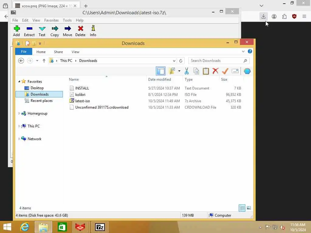311x233 pixels.
Task: Click the scissors Cut icon
Action: 186,71
